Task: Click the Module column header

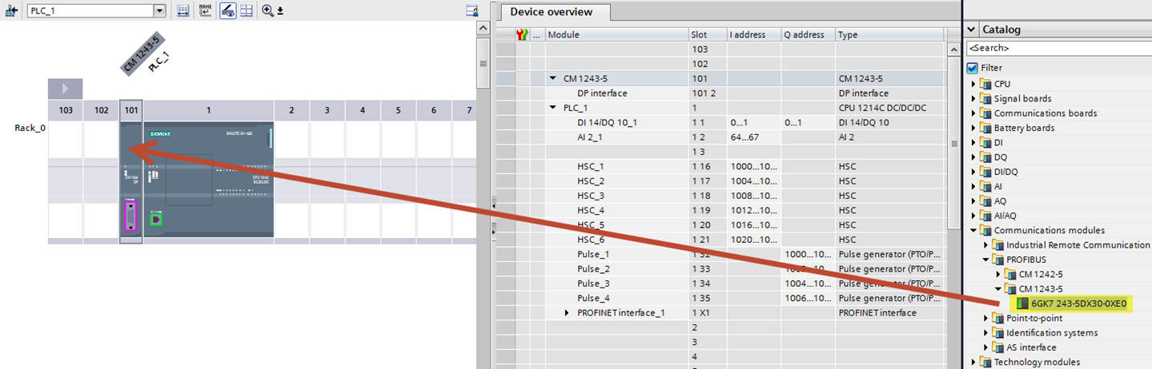Action: 616,34
